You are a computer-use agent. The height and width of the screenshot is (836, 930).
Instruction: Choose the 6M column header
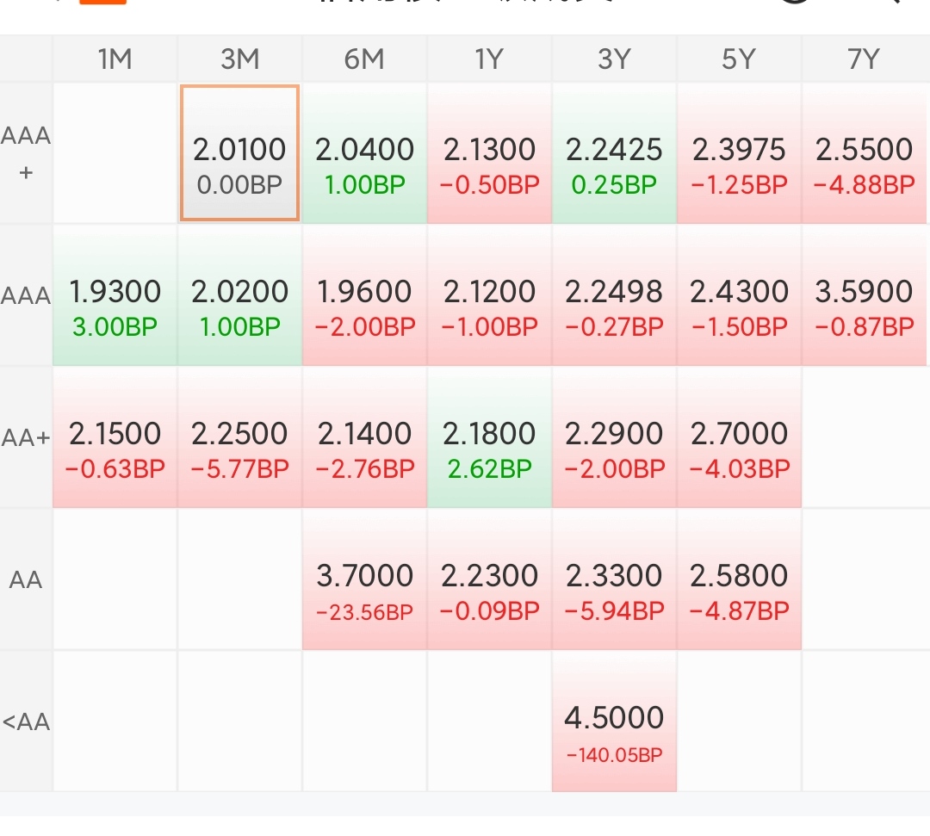tap(364, 59)
